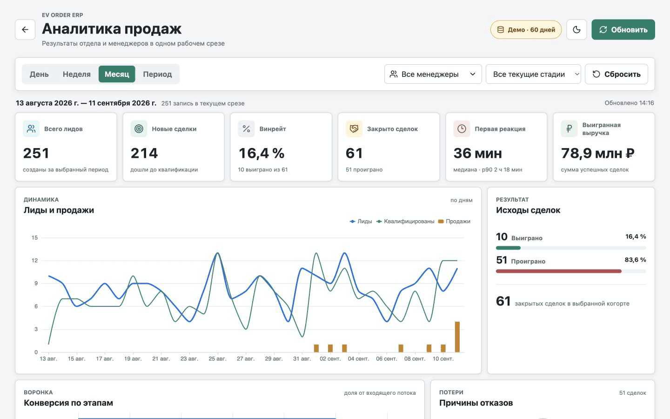Click the 61 закрытых сделок summary text

click(563, 302)
